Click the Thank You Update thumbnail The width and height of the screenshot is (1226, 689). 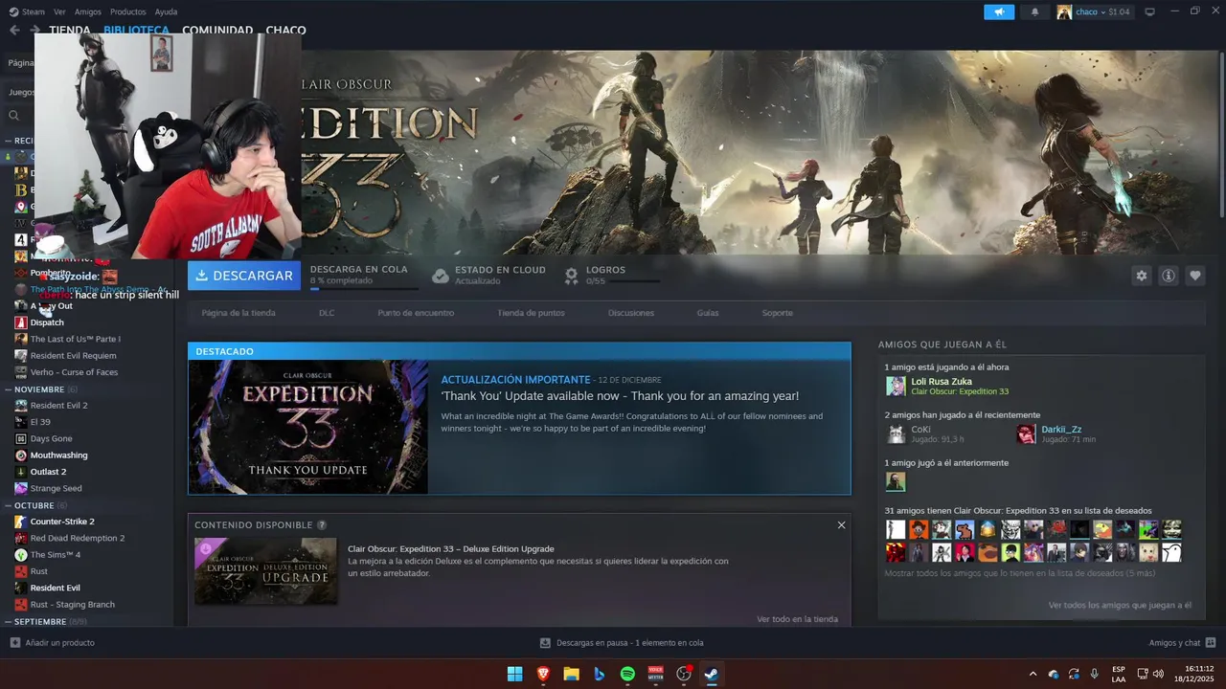308,427
